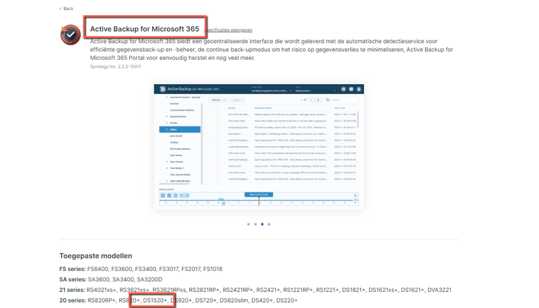
Task: Show the first carousel slide dot
Action: click(x=249, y=225)
